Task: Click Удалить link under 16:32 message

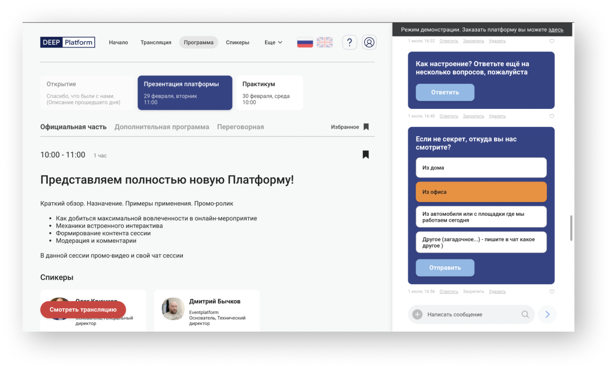Action: point(497,41)
